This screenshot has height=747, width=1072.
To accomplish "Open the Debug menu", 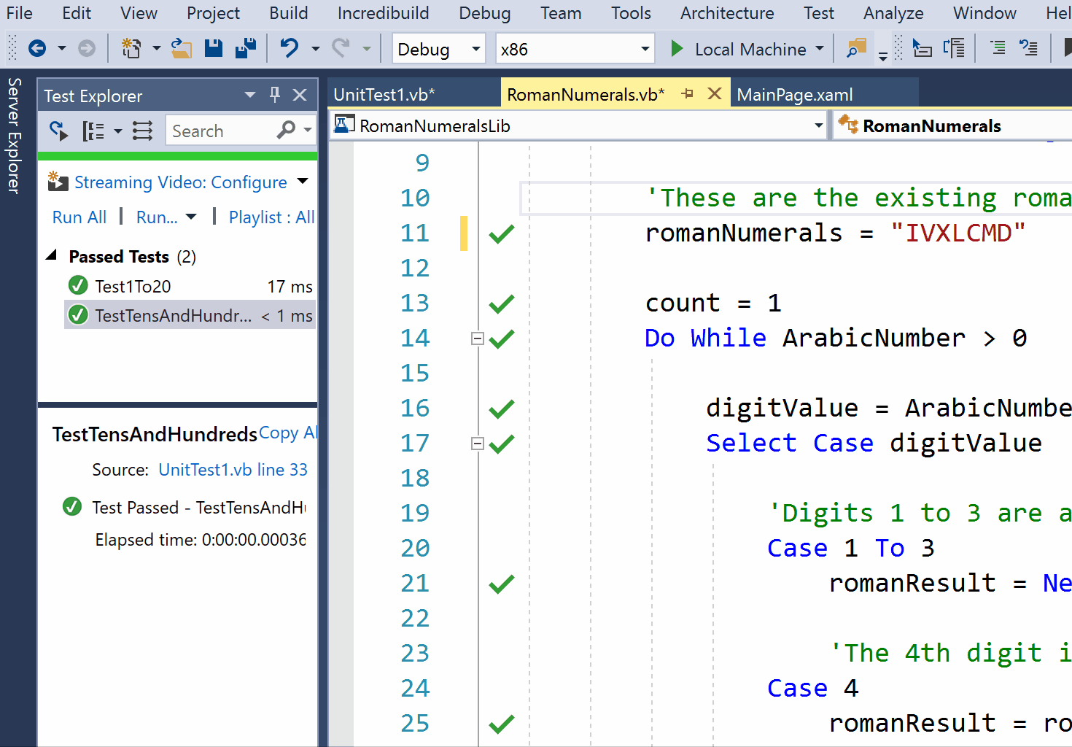I will (x=483, y=12).
